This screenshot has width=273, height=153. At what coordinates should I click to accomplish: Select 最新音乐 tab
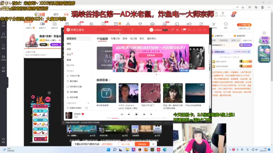tap(152, 39)
